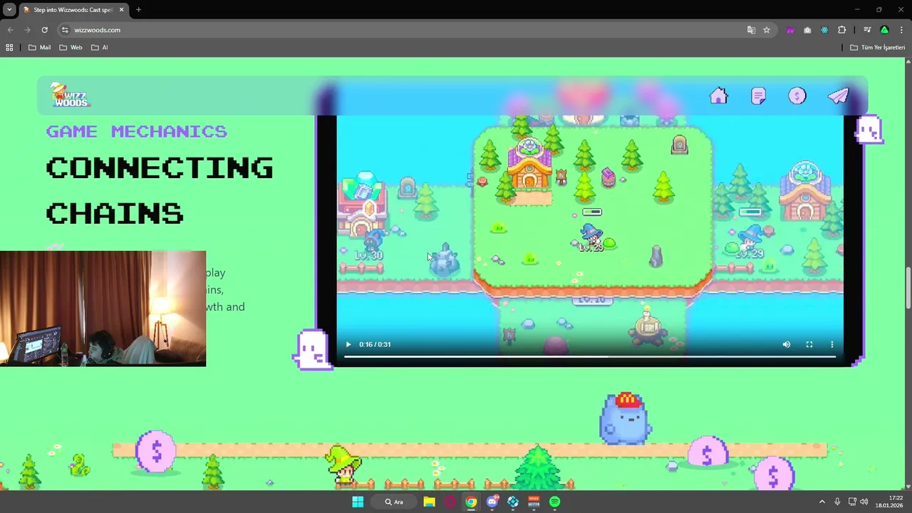Click the paper plane Telegram icon
The image size is (912, 513).
click(x=839, y=96)
